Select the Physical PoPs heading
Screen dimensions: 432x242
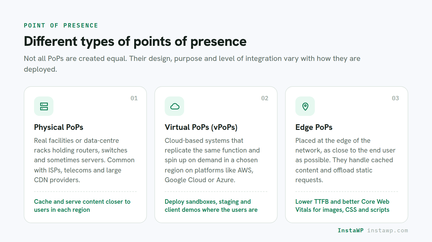[59, 127]
